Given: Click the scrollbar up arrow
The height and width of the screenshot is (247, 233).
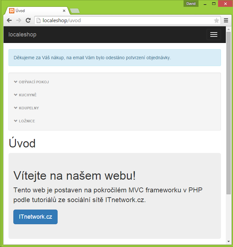Looking at the screenshot, I should (228, 30).
